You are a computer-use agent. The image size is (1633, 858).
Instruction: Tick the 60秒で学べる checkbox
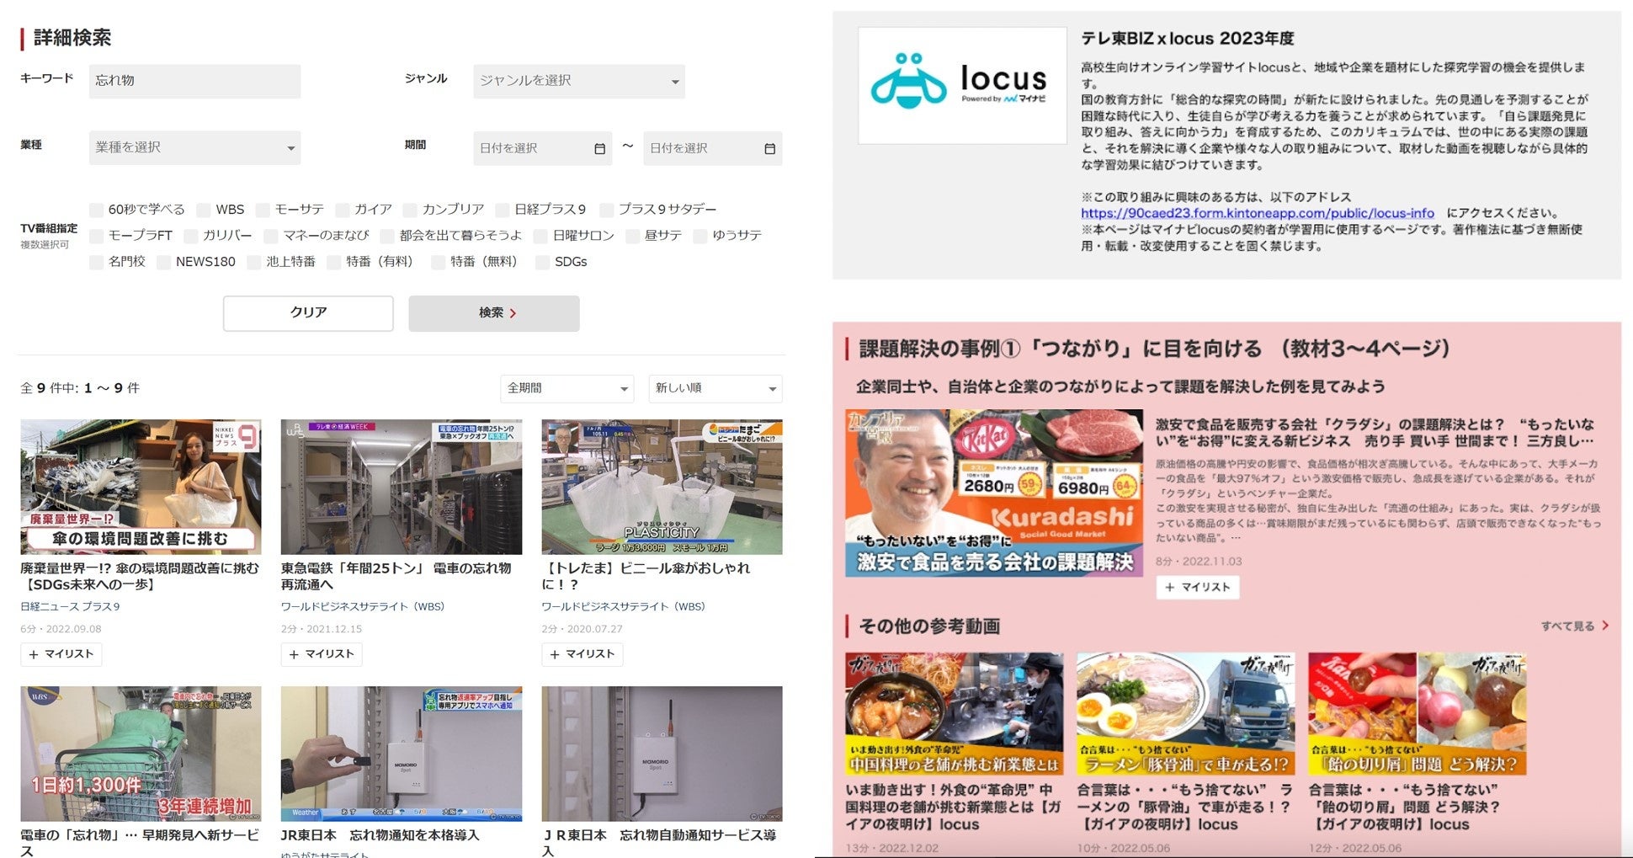[x=97, y=210]
